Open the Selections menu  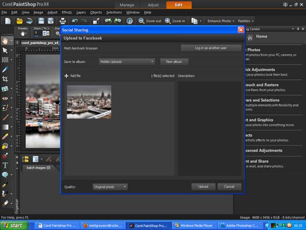(x=114, y=12)
